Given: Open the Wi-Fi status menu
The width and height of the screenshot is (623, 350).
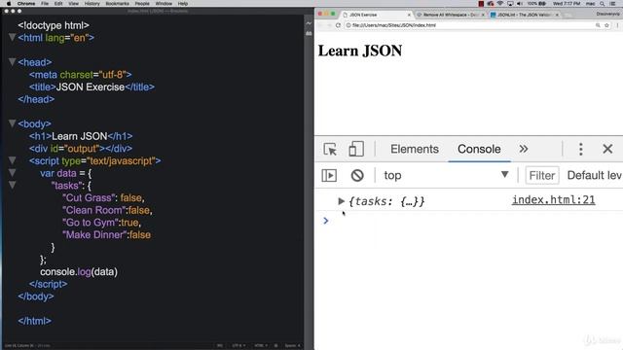Looking at the screenshot, I should [500, 4].
